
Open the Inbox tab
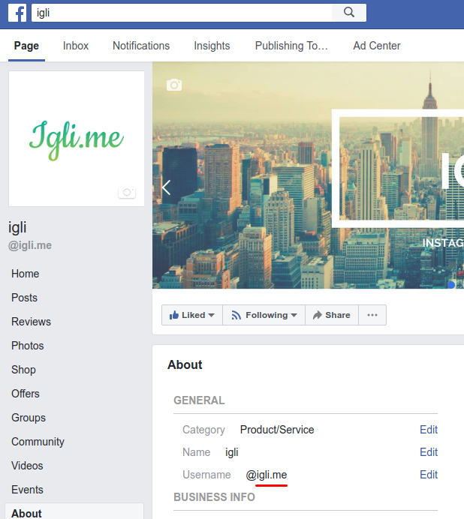tap(76, 46)
